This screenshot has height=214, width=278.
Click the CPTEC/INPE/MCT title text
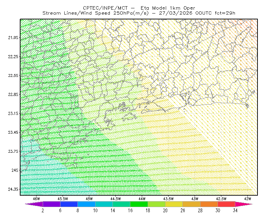tap(105, 8)
